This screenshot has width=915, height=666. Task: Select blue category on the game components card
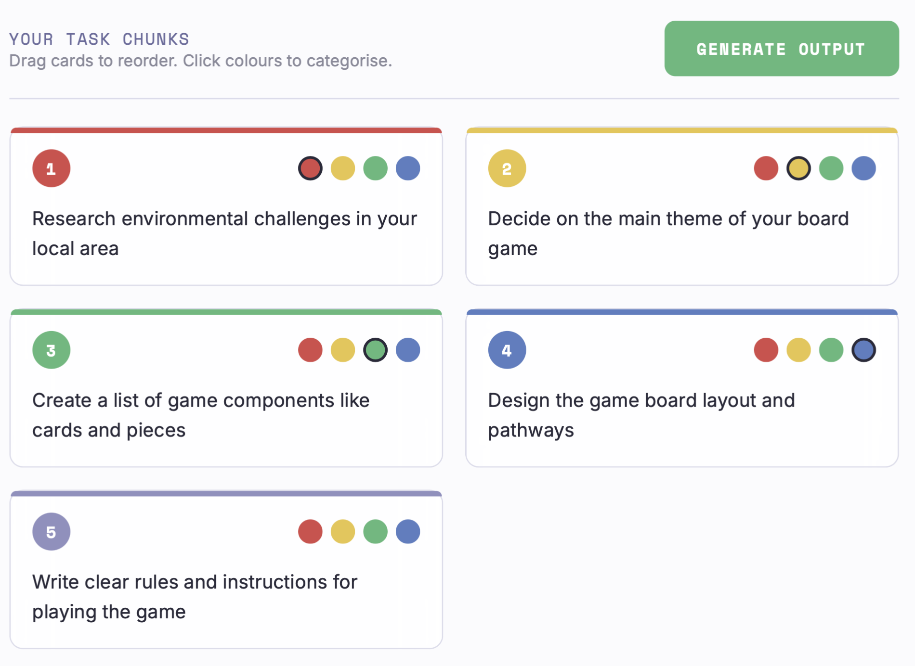click(x=407, y=350)
